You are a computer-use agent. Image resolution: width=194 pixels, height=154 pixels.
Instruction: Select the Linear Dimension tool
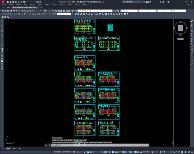(3, 14)
